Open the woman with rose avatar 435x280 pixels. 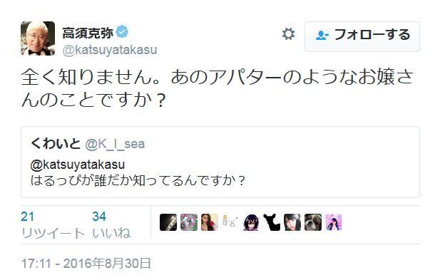coord(210,222)
